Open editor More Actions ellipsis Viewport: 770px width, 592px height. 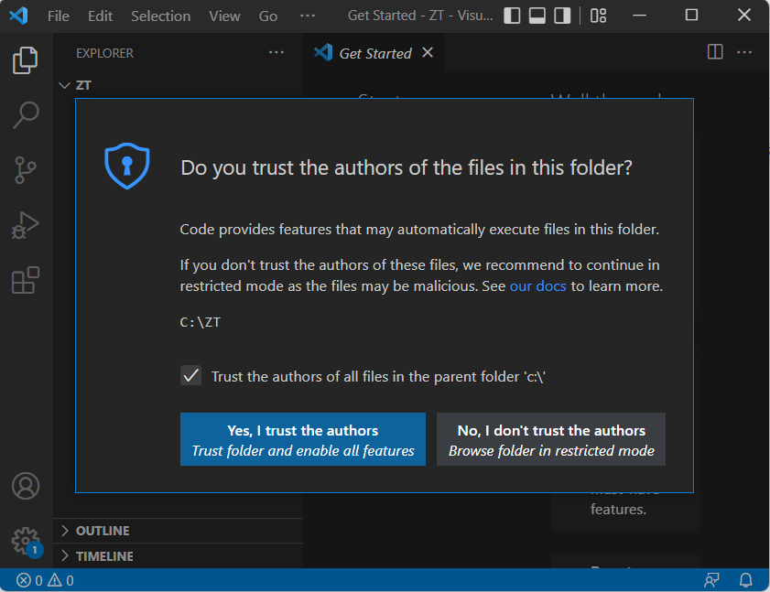744,52
